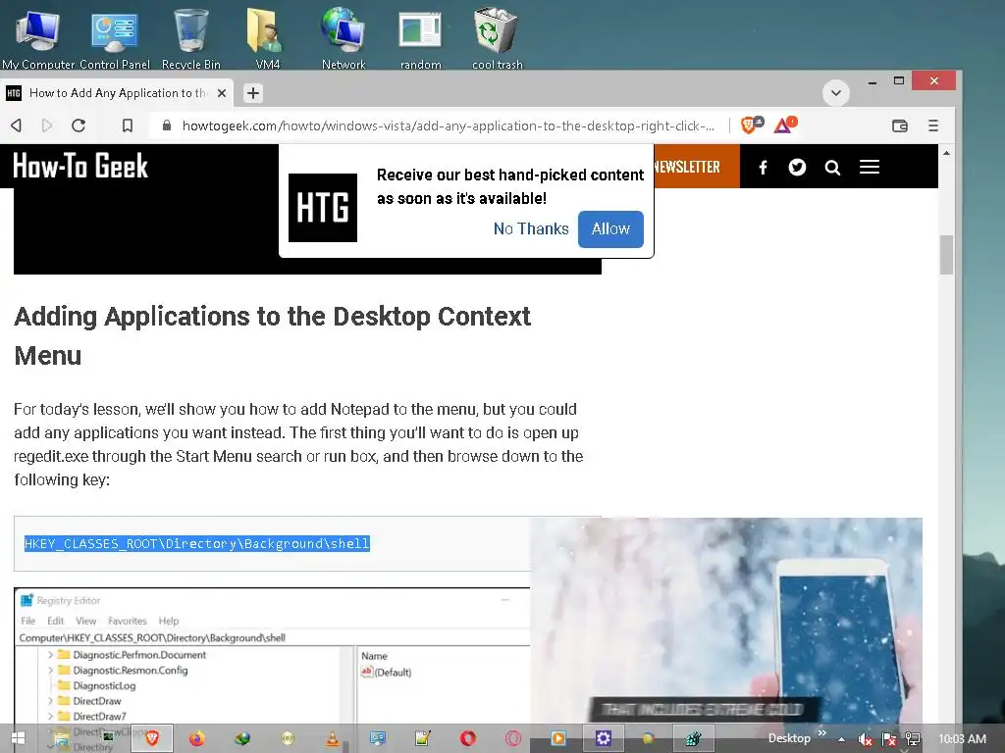Click the taskbar clock 10:03 AM
Screen dimensions: 1005x753
(x=962, y=739)
